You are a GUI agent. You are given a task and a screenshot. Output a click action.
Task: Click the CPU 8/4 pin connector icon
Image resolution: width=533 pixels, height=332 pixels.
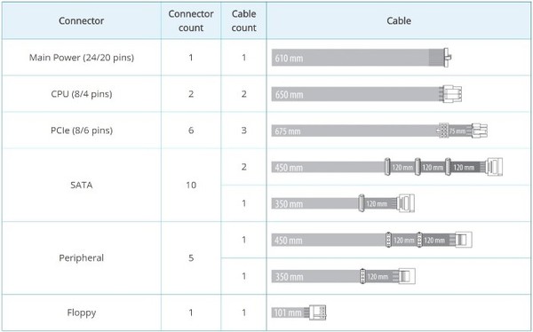[x=452, y=94]
